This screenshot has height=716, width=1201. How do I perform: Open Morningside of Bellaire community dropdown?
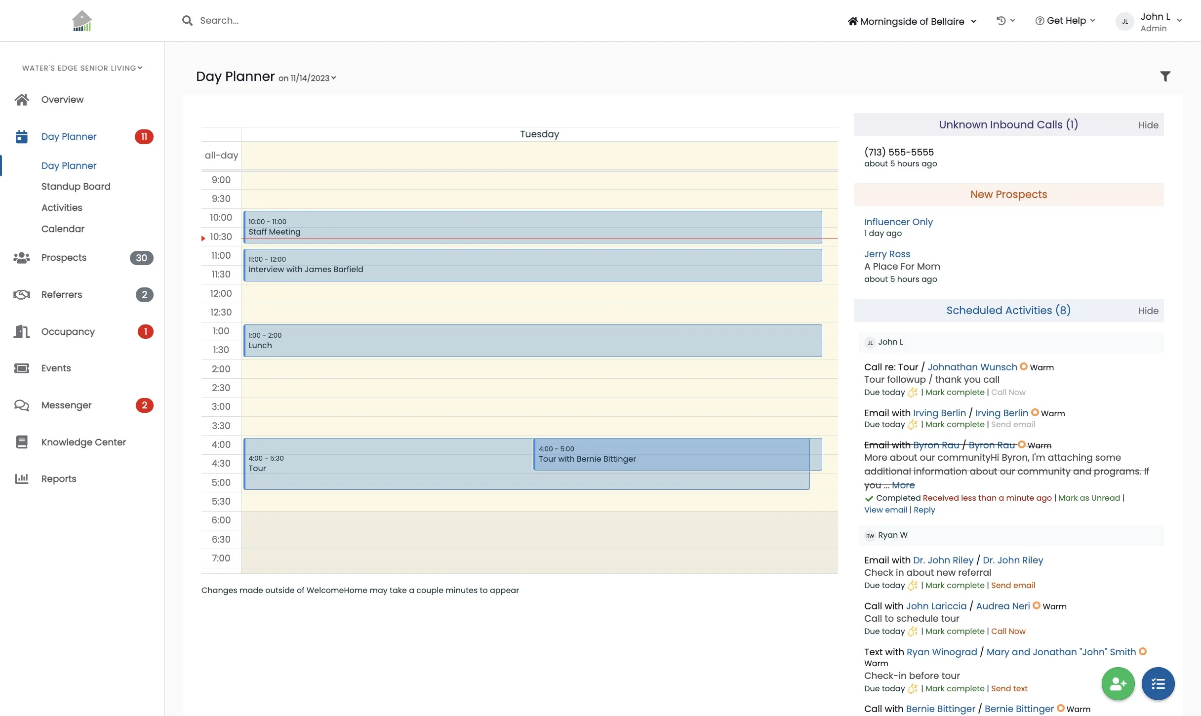(x=912, y=21)
